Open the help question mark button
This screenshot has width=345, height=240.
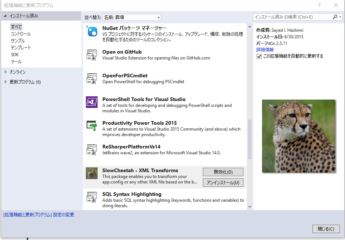tap(319, 5)
